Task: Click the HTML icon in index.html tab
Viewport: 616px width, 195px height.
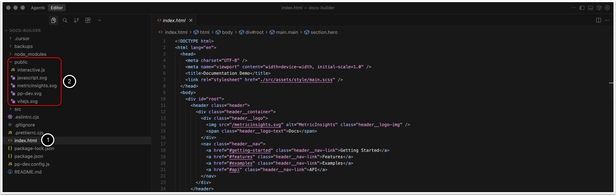Action: 159,20
